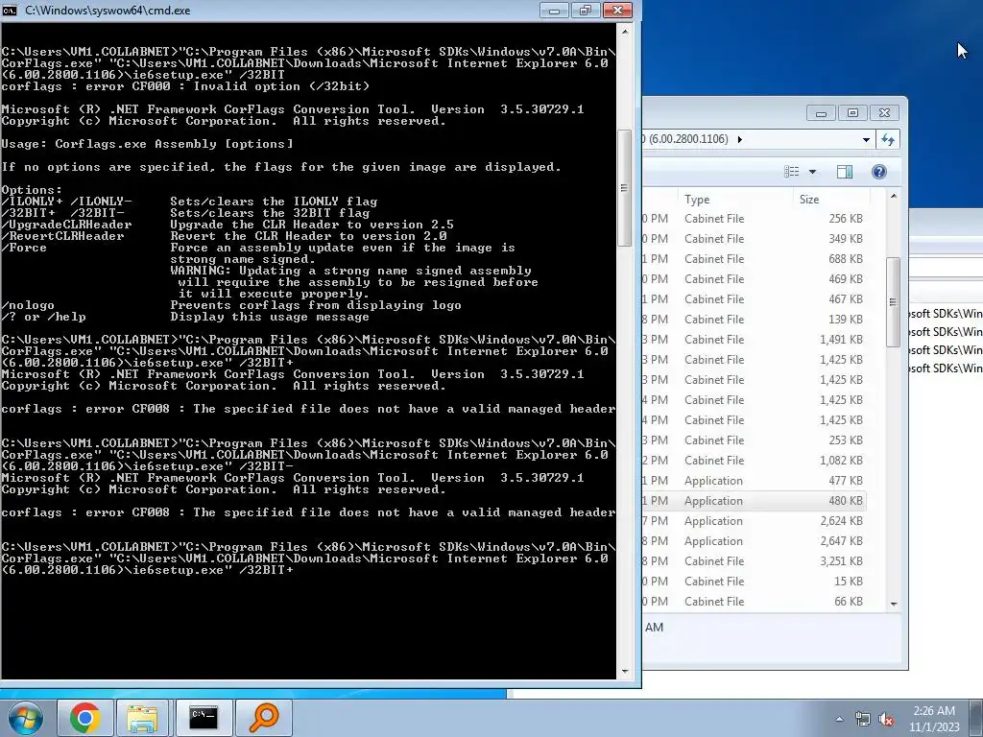The width and height of the screenshot is (983, 737).
Task: Refresh the Explorer address bar
Action: [x=888, y=139]
